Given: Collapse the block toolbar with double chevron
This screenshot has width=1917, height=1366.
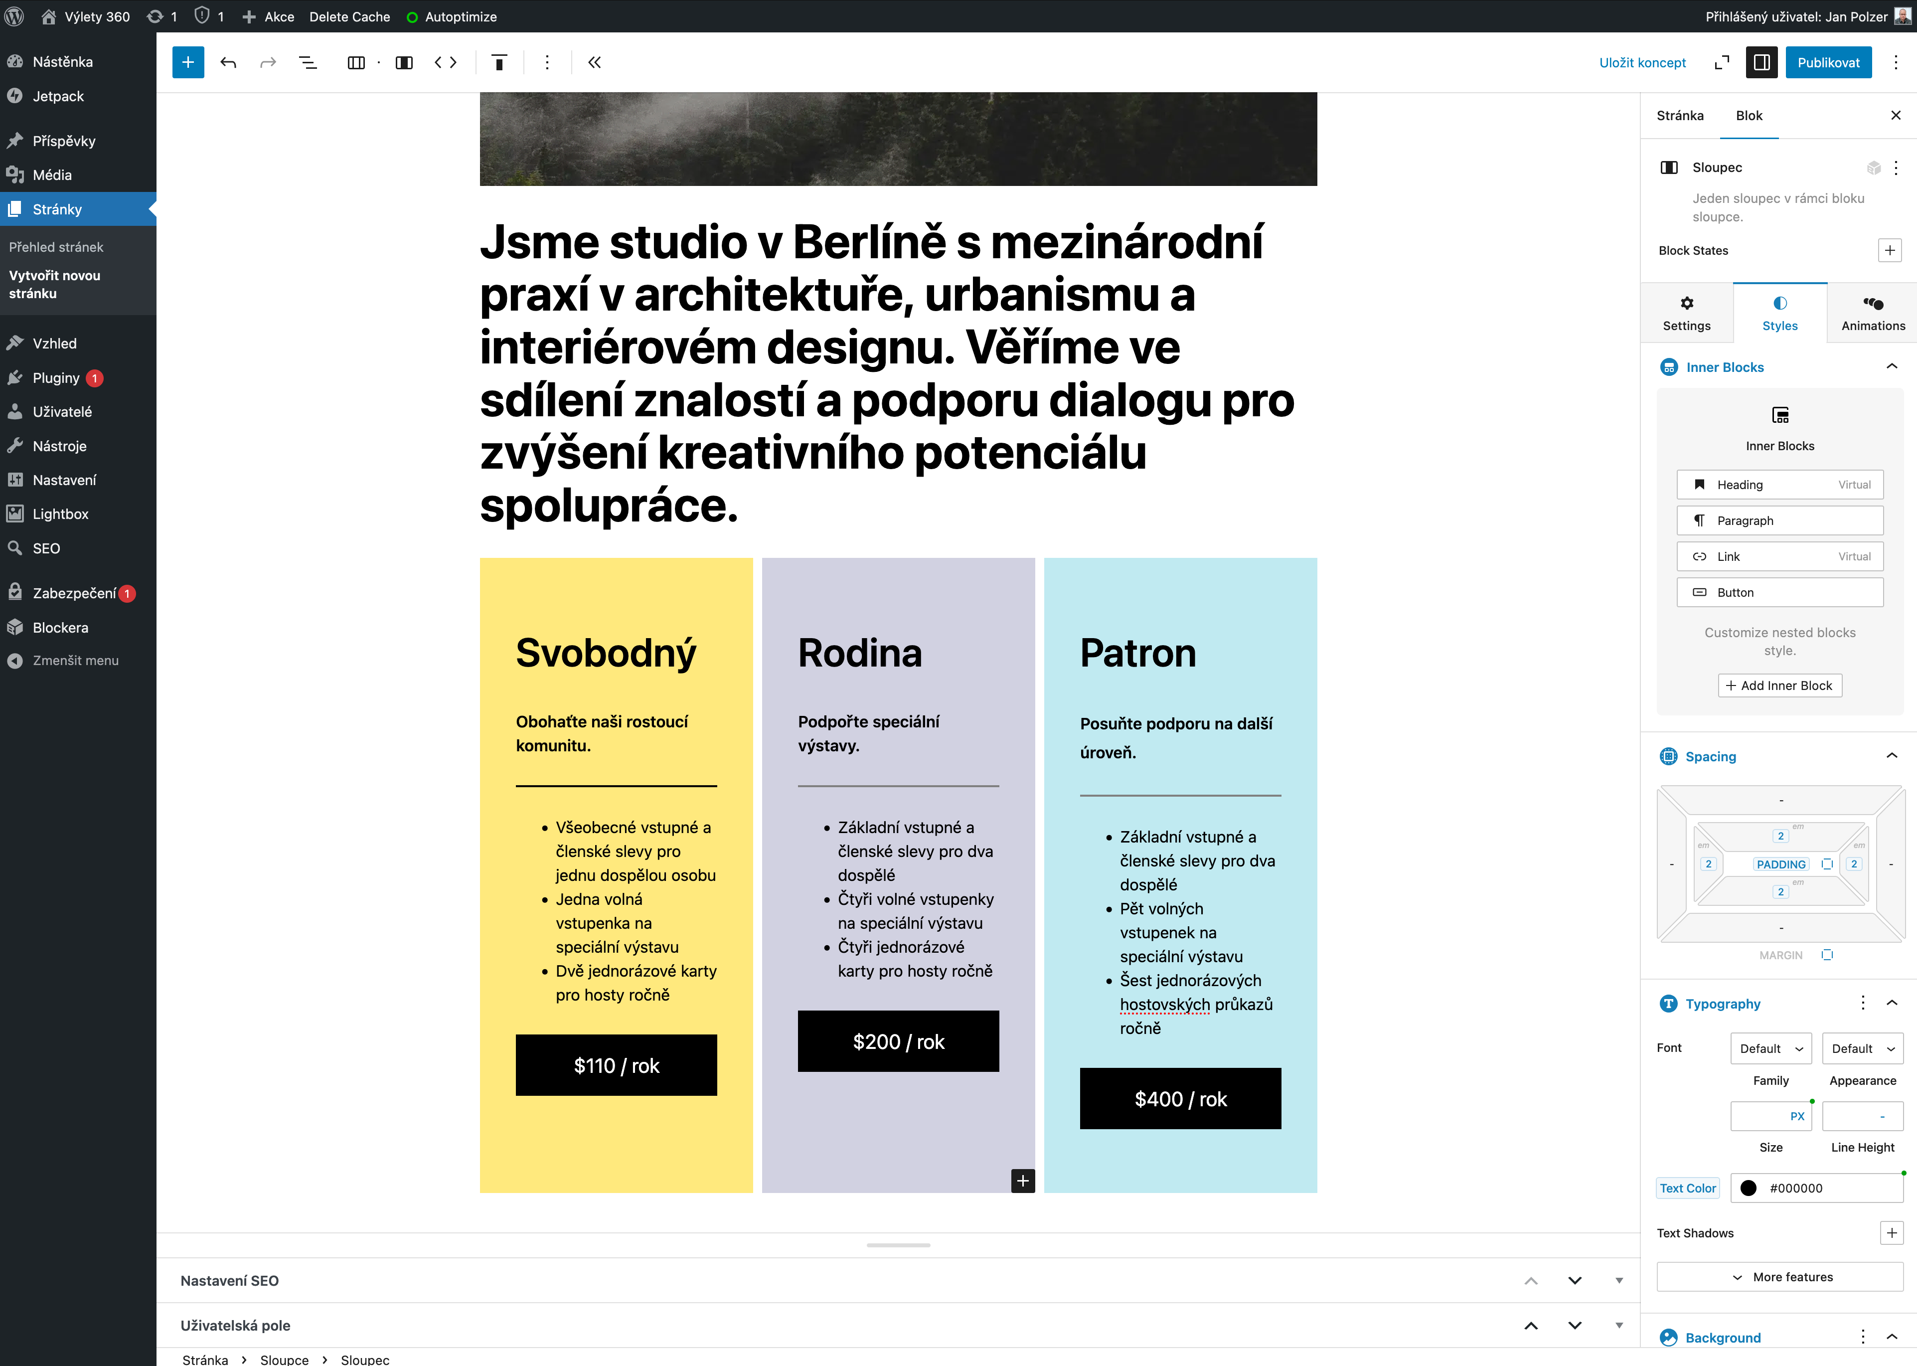Looking at the screenshot, I should [x=595, y=62].
